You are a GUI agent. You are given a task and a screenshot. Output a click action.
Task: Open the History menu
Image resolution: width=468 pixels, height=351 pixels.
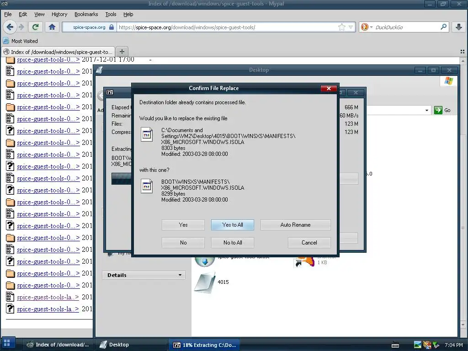click(59, 14)
